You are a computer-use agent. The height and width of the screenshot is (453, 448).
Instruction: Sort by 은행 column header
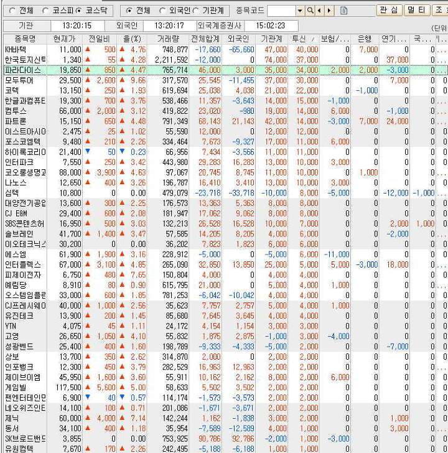[x=365, y=39]
